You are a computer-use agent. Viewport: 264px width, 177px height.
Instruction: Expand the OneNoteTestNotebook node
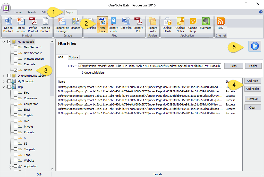(x=4, y=76)
